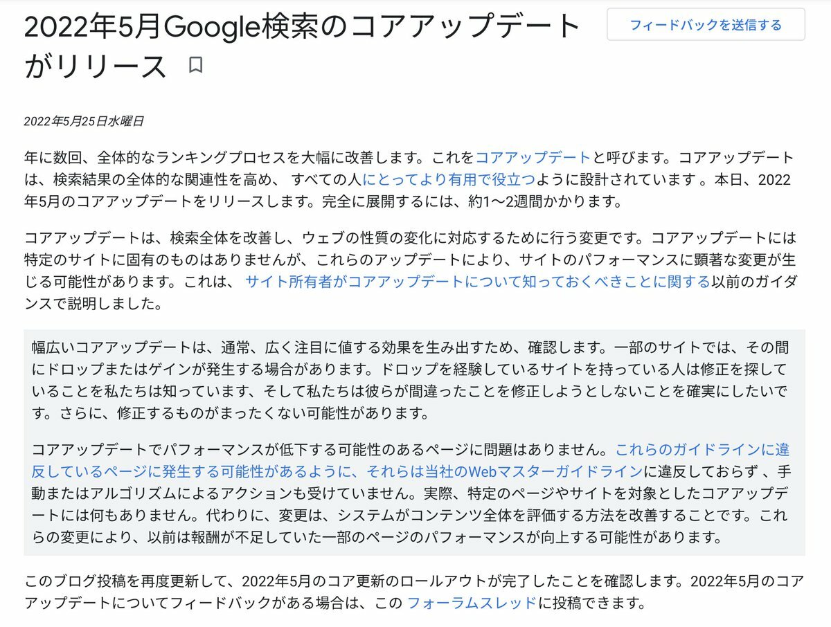
Task: Click the フィードバックを送信する button
Action: pyautogui.click(x=706, y=25)
